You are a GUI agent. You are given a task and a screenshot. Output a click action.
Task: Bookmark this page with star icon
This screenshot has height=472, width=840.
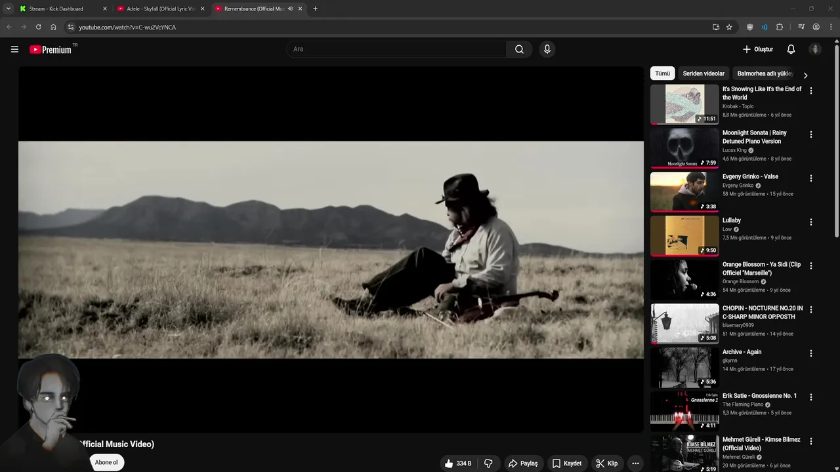coord(729,27)
